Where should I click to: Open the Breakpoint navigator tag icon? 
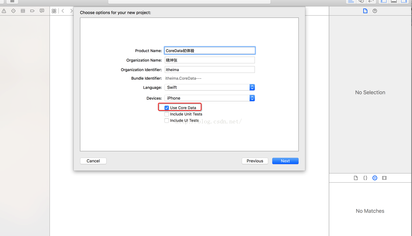(32, 11)
